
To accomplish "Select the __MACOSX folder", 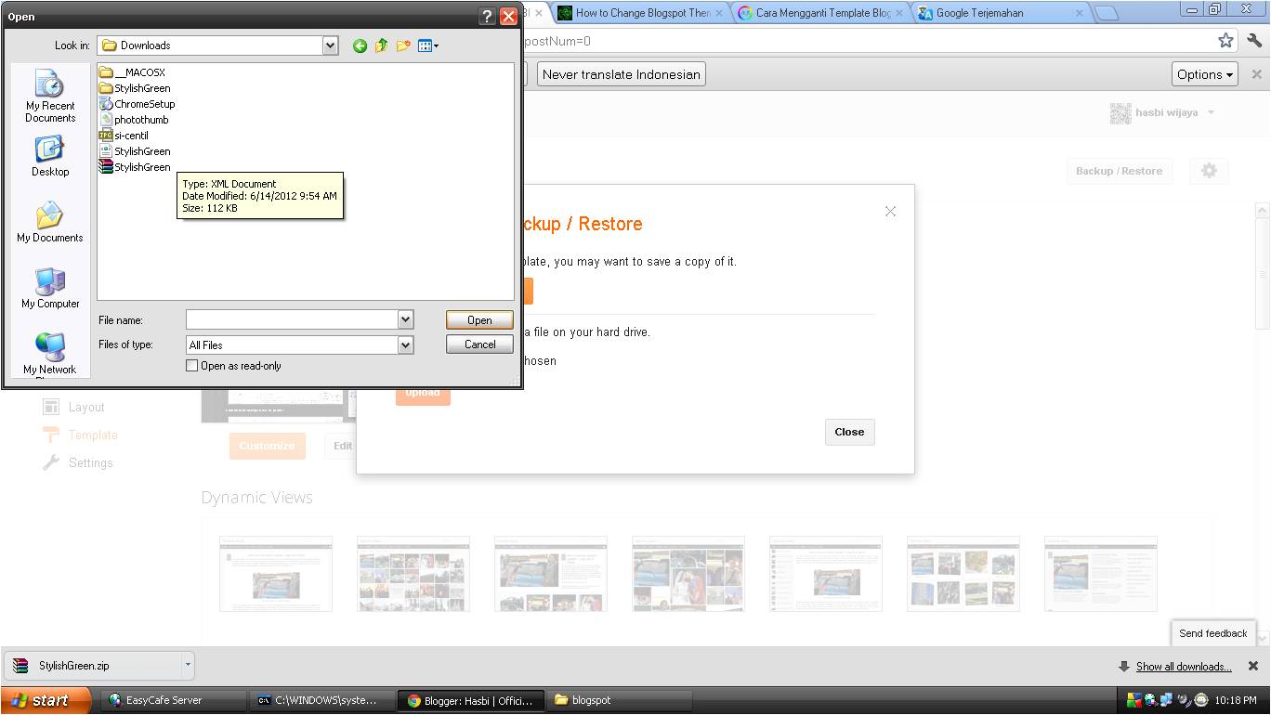I will click(x=132, y=72).
